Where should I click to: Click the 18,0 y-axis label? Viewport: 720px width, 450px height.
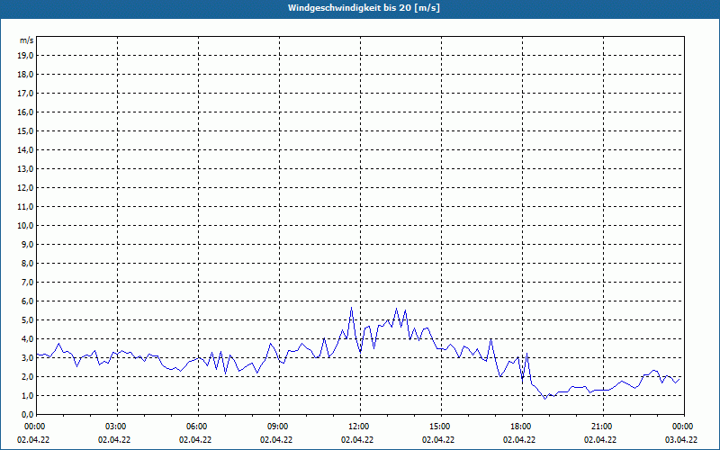tap(25, 75)
